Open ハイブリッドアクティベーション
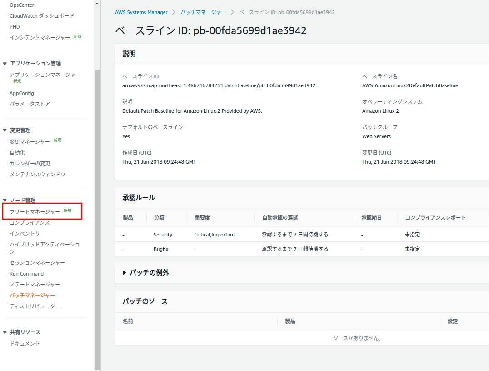The image size is (489, 371). click(45, 248)
